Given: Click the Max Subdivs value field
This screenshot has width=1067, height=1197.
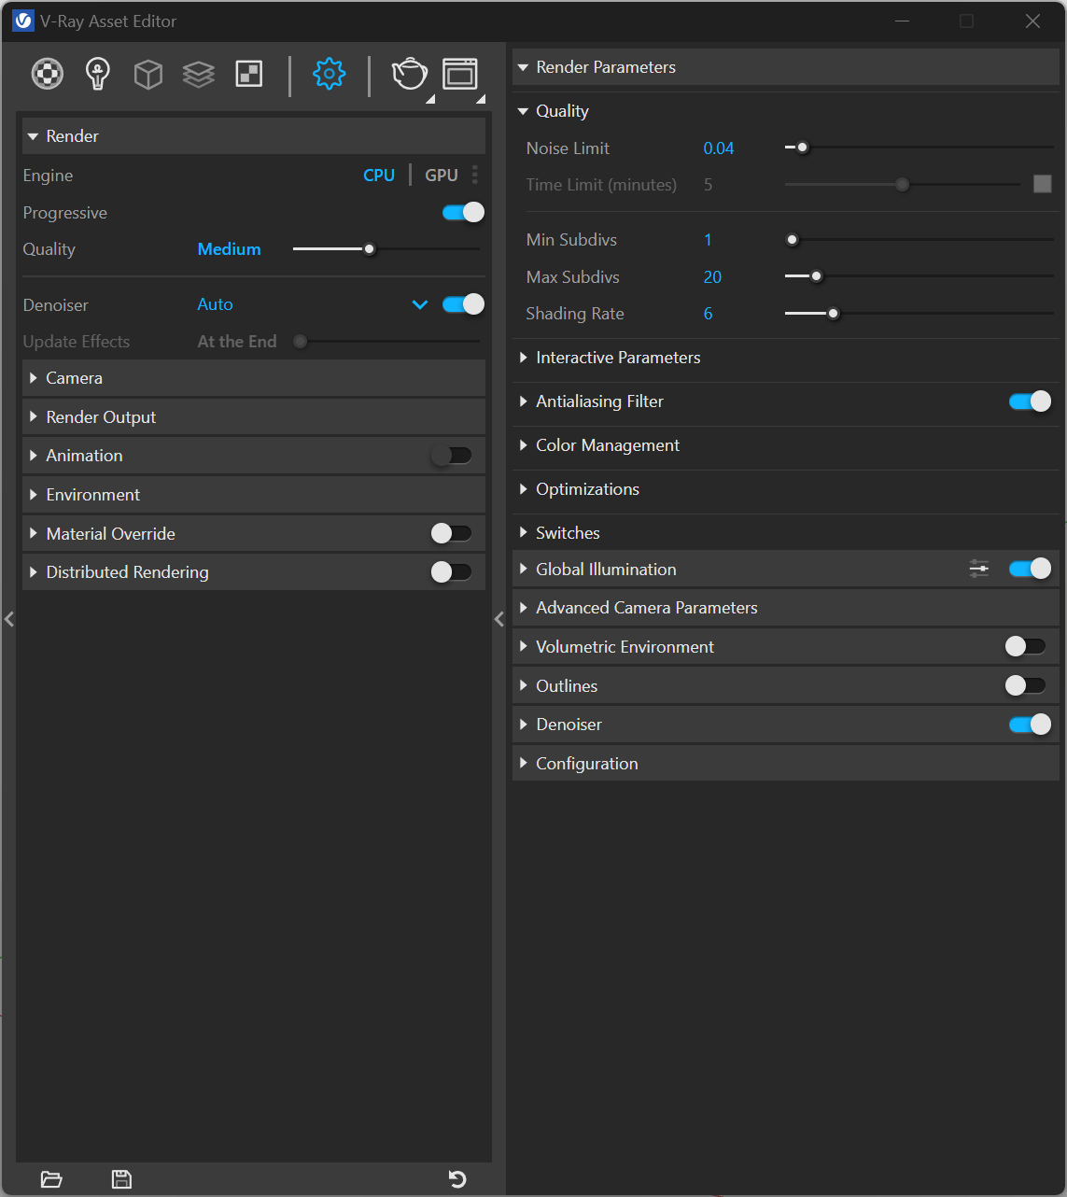Looking at the screenshot, I should 712,277.
